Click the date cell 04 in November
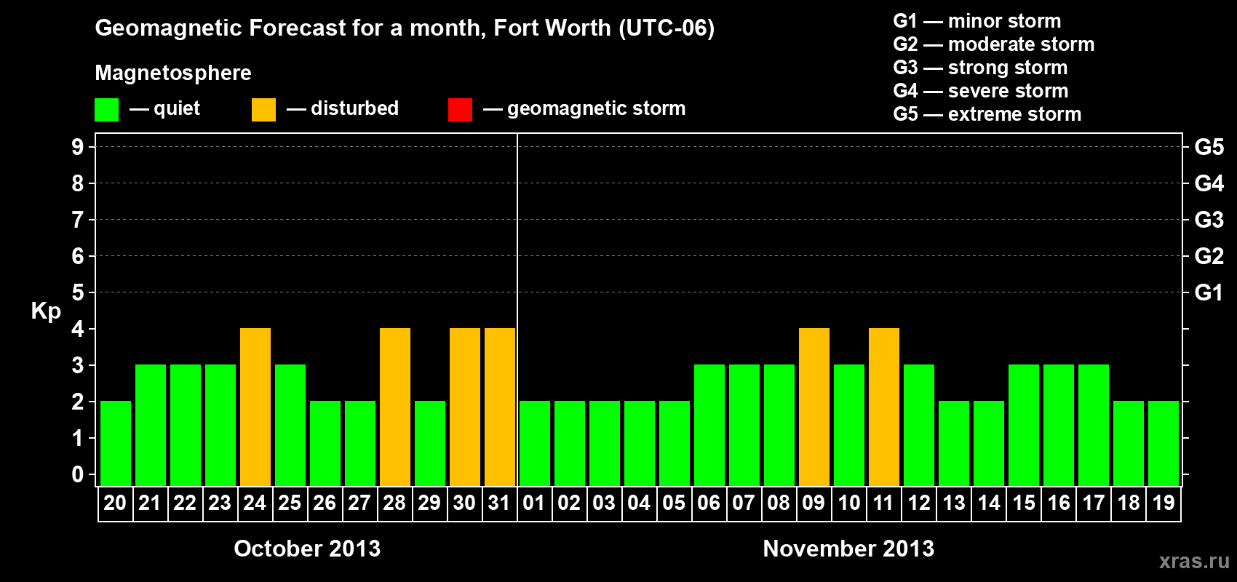Image resolution: width=1237 pixels, height=582 pixels. (640, 503)
